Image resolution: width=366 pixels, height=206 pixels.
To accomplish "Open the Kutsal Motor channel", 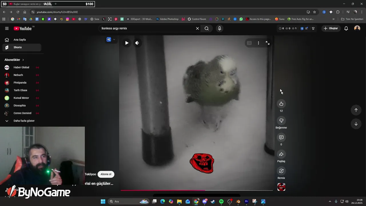I will (22, 98).
